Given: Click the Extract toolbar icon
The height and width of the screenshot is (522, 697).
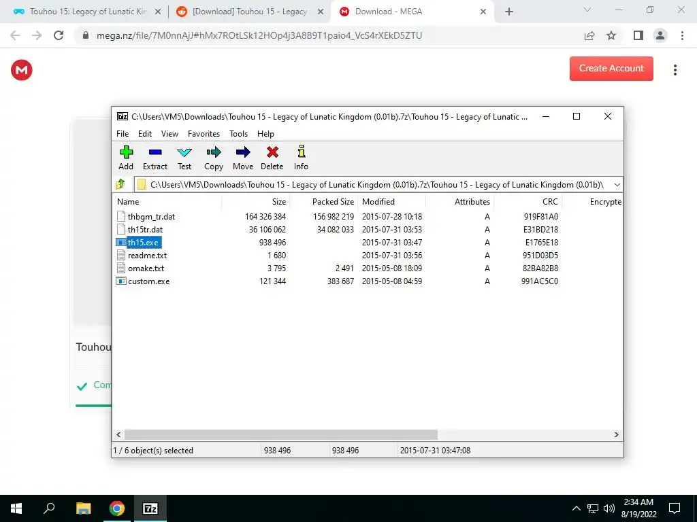Looking at the screenshot, I should (155, 158).
